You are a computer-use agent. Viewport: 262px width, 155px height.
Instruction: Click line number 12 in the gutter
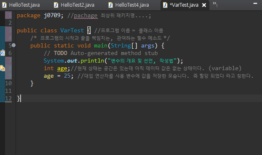click(x=8, y=98)
